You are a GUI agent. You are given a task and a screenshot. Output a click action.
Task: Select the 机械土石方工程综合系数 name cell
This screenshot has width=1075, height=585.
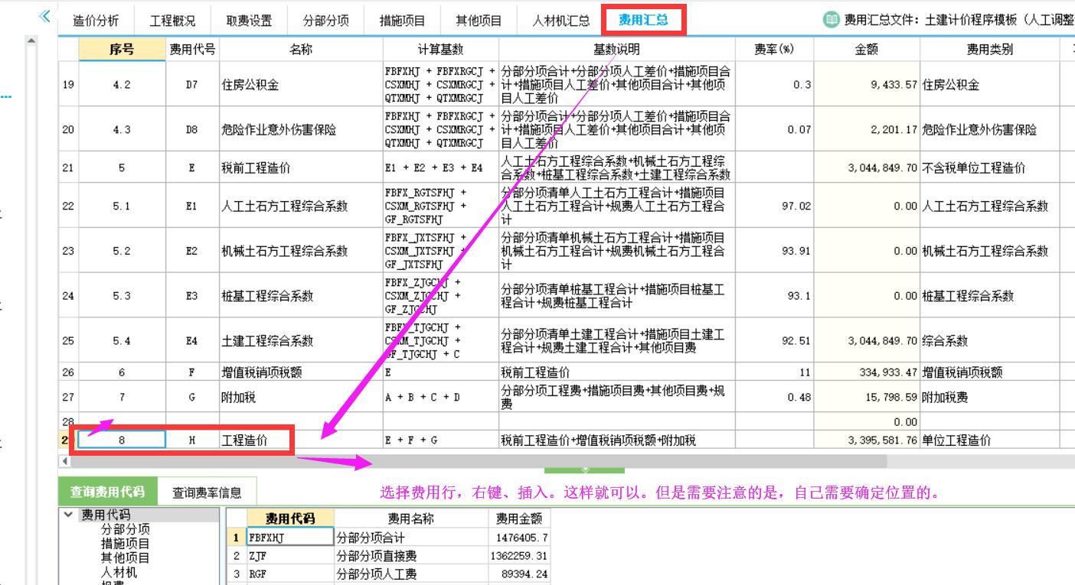tap(301, 251)
